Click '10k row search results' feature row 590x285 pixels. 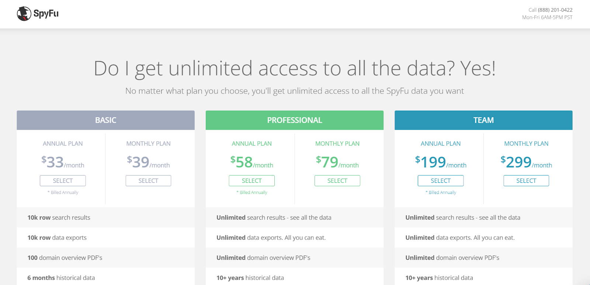click(59, 218)
